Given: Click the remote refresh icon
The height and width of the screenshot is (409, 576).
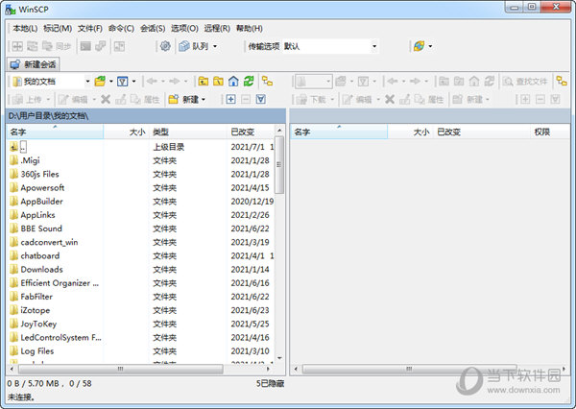Looking at the screenshot, I should click(490, 81).
